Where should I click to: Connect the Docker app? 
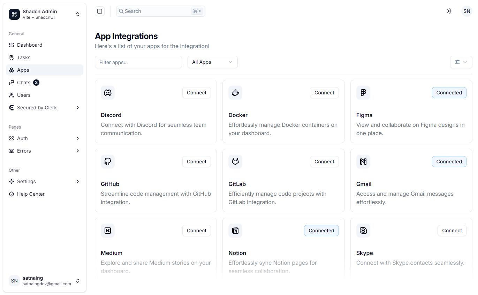(324, 93)
